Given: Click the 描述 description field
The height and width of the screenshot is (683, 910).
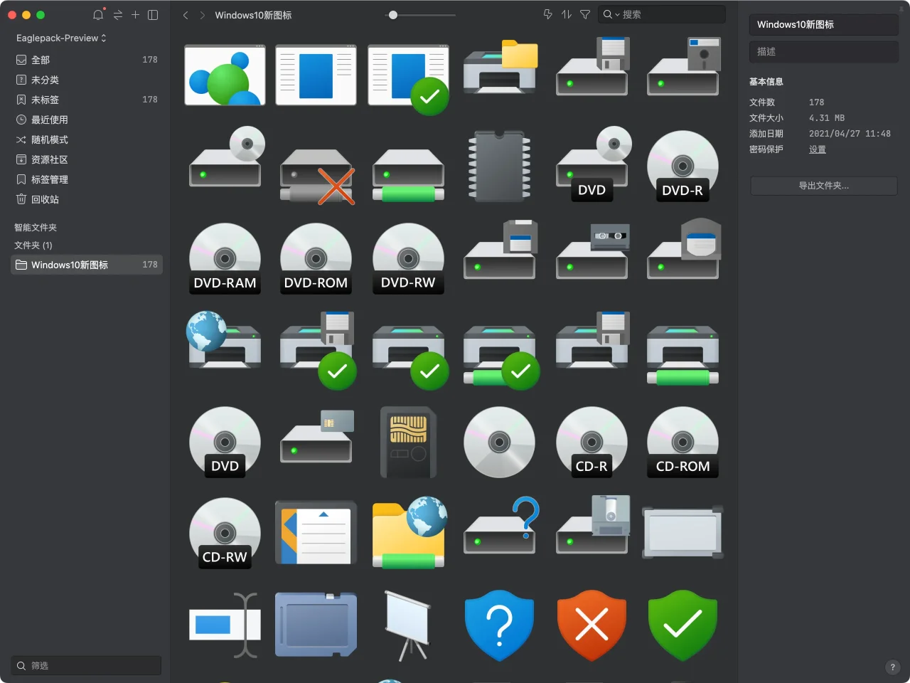Looking at the screenshot, I should coord(823,51).
